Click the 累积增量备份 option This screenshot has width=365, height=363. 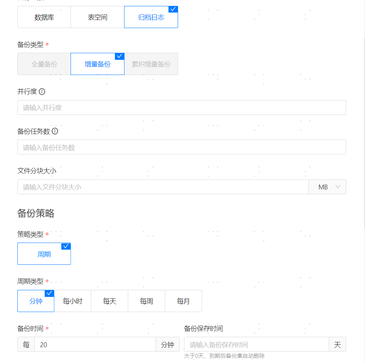coord(151,64)
